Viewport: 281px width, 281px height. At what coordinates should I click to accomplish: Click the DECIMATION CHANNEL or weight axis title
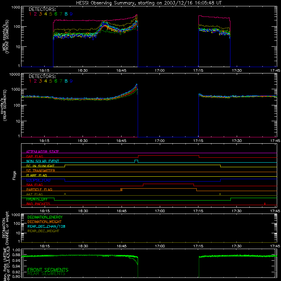[x=5, y=228]
